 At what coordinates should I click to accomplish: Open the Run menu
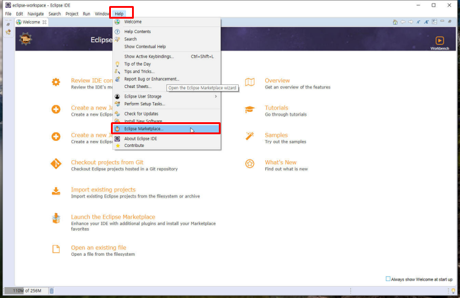coord(86,14)
